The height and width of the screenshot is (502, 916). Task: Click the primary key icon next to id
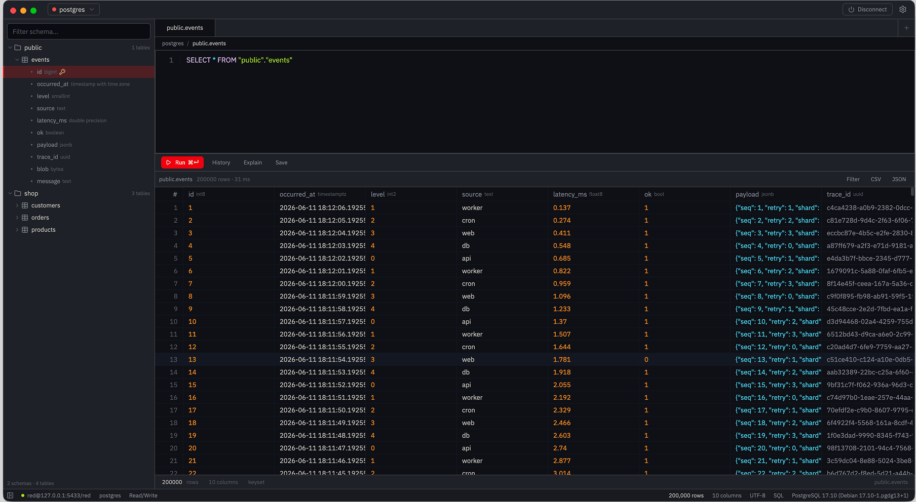[62, 72]
